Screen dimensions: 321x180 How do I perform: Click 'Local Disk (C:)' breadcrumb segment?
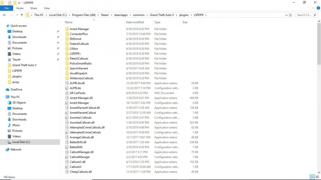[x=58, y=15]
